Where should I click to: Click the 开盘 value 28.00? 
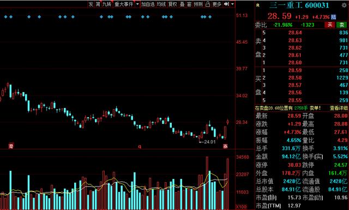(x=340, y=116)
